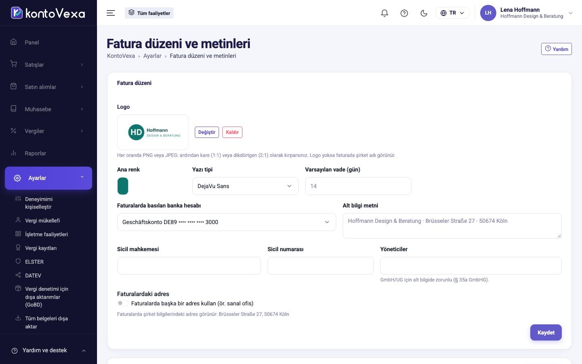Toggle the hamburger sidebar menu
Screen dimensions: 582x364
(111, 13)
